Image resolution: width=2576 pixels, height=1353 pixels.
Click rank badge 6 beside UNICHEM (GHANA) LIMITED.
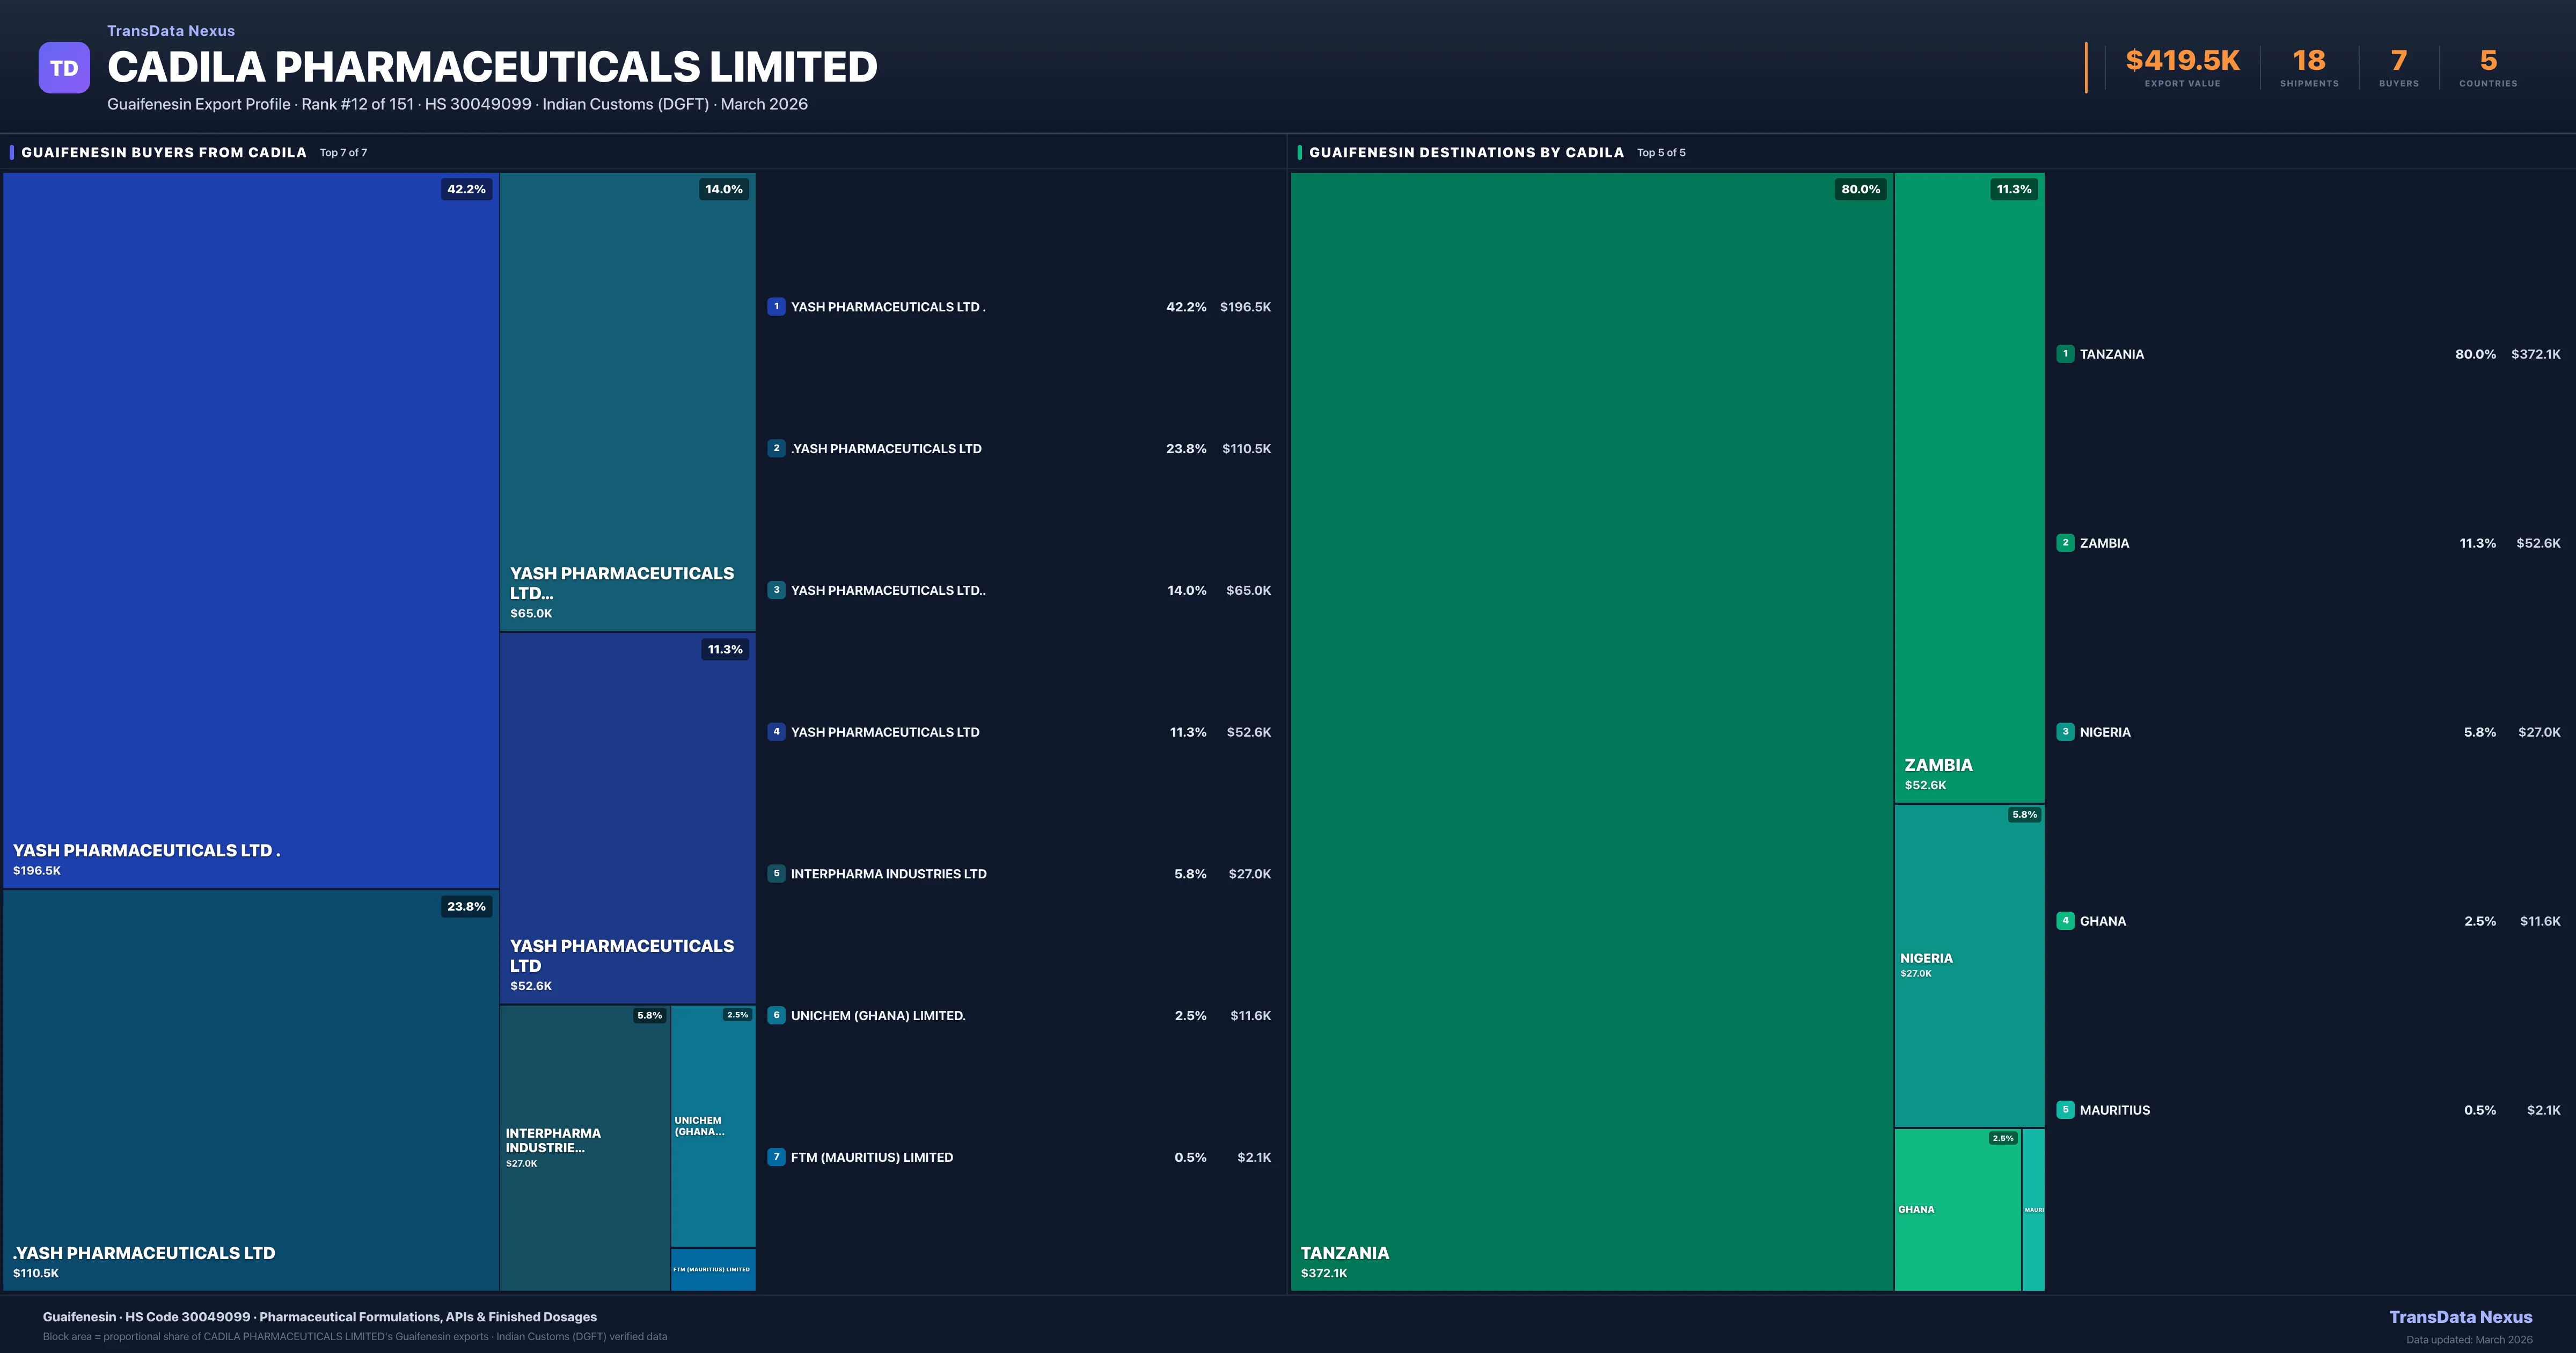point(776,1016)
